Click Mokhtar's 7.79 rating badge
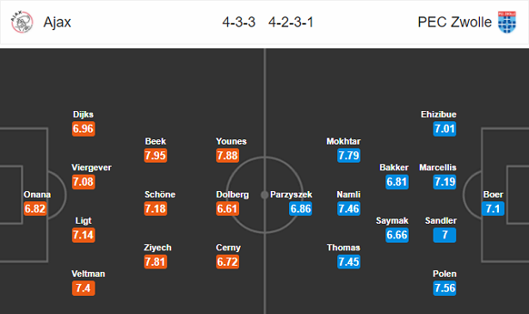This screenshot has width=529, height=314. [349, 156]
